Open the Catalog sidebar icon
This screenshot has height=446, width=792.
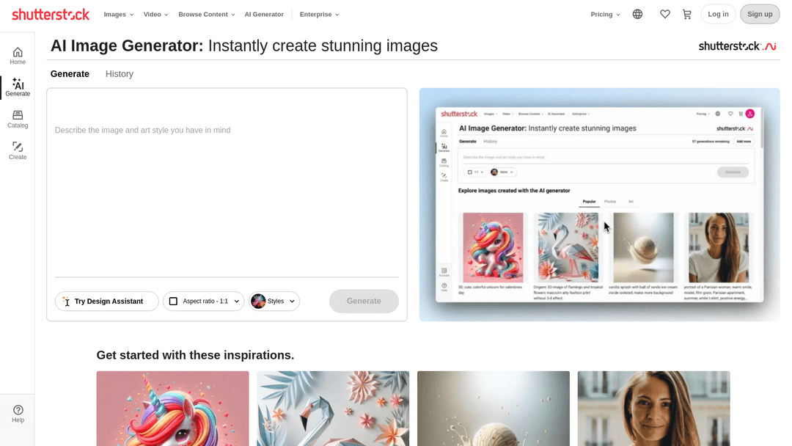[x=18, y=120]
